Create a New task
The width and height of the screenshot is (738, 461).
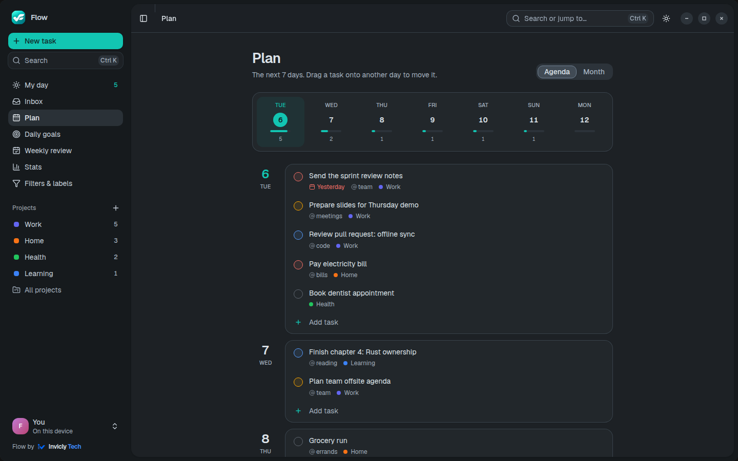(66, 41)
